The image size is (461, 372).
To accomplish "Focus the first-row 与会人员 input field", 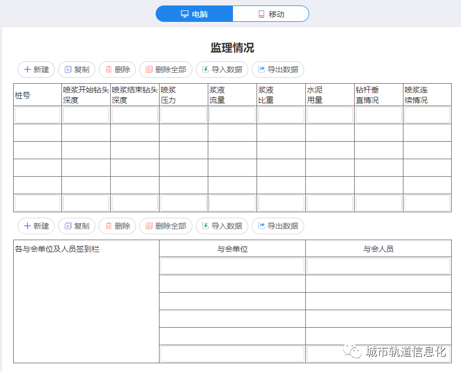I will click(378, 266).
